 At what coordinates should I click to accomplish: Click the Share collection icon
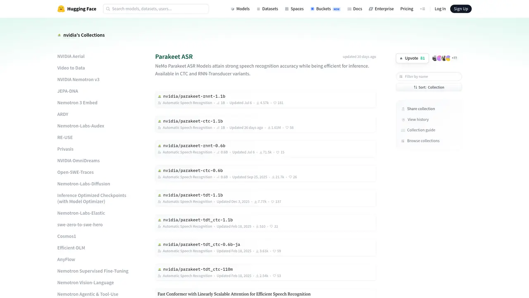(403, 109)
